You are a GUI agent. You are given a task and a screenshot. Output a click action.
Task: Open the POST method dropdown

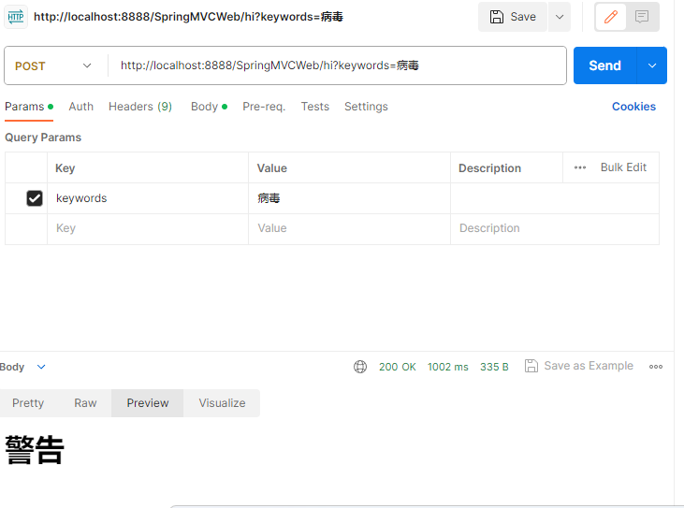click(53, 65)
